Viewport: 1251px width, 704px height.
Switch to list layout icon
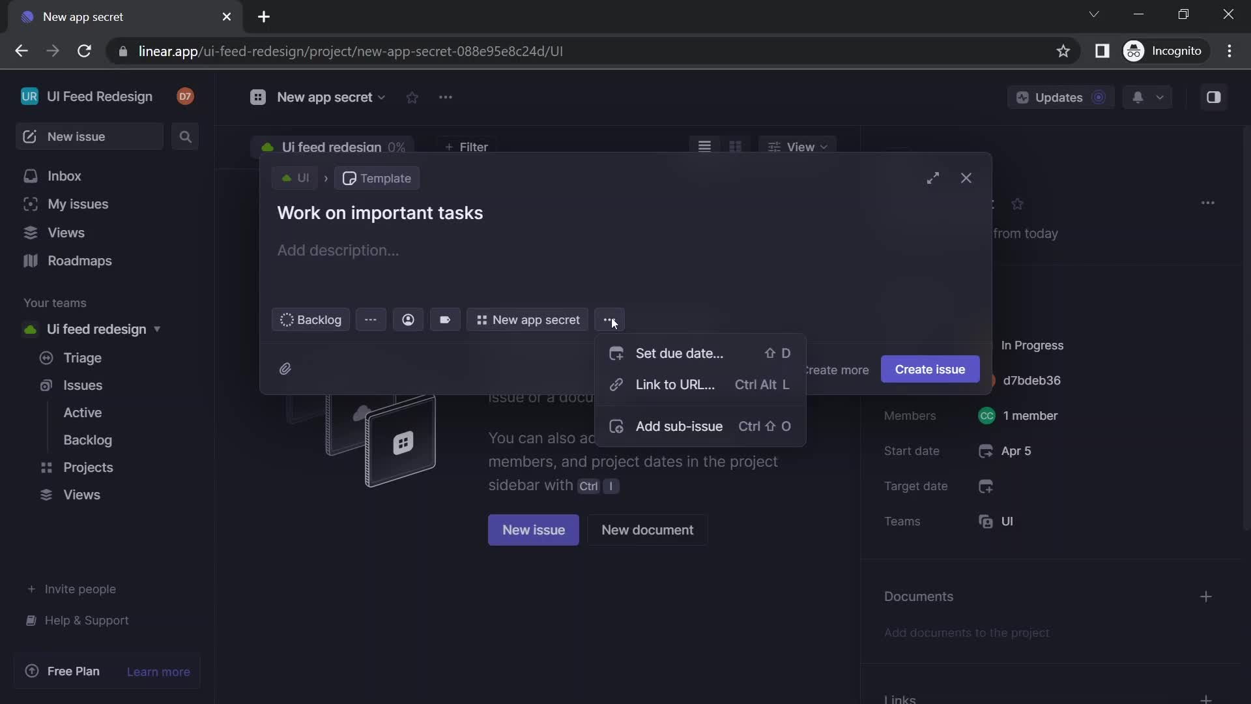[704, 147]
